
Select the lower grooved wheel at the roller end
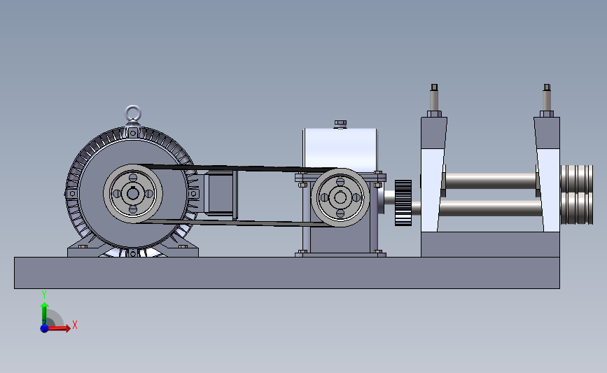[x=577, y=209]
